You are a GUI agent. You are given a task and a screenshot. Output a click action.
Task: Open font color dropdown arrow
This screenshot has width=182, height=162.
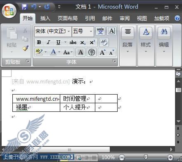pyautogui.click(x=59, y=52)
